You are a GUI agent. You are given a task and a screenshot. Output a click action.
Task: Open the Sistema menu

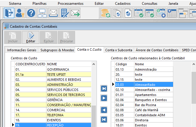(x=15, y=4)
